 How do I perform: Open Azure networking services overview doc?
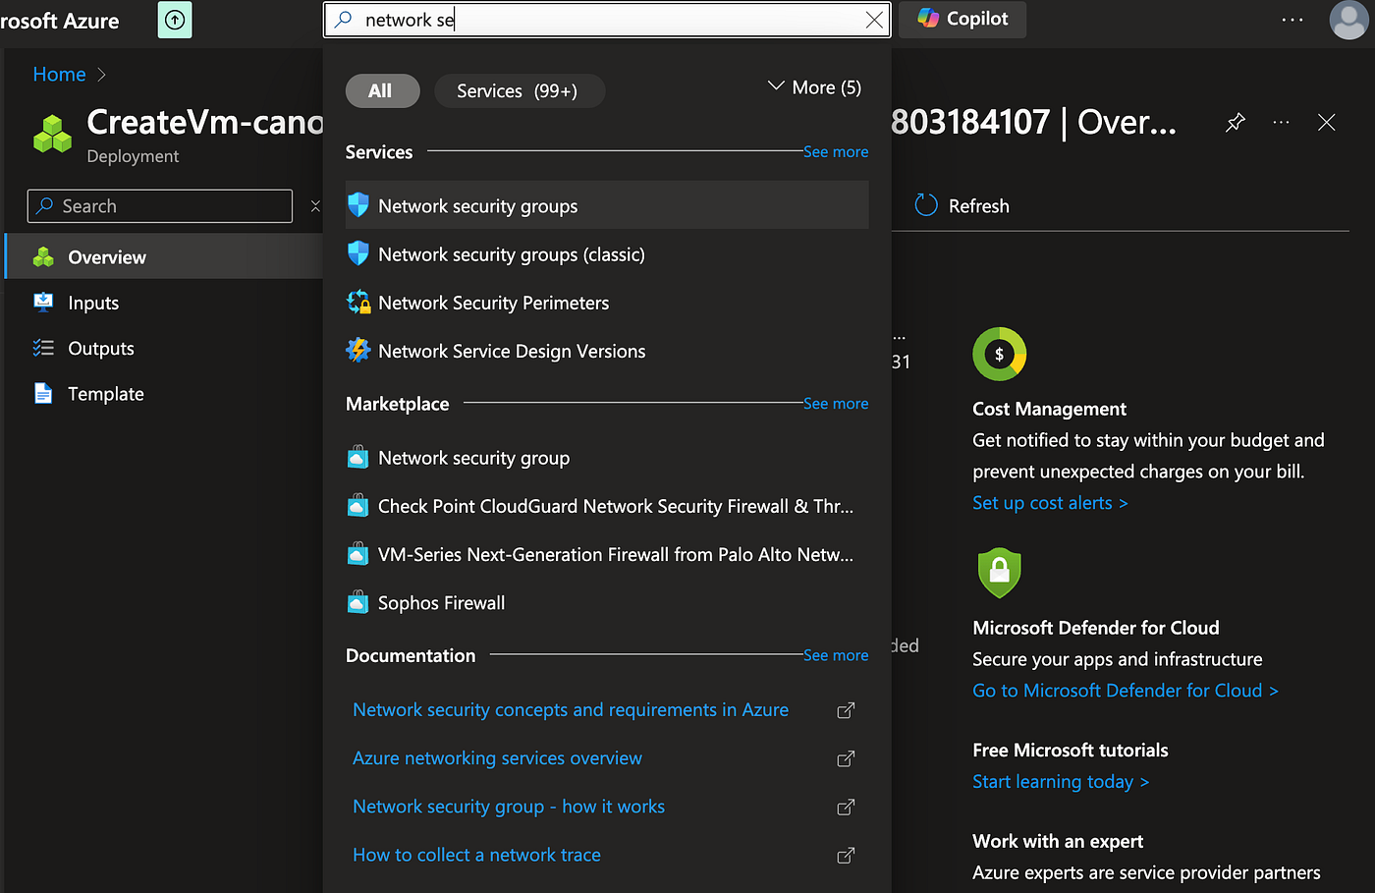[x=497, y=758]
